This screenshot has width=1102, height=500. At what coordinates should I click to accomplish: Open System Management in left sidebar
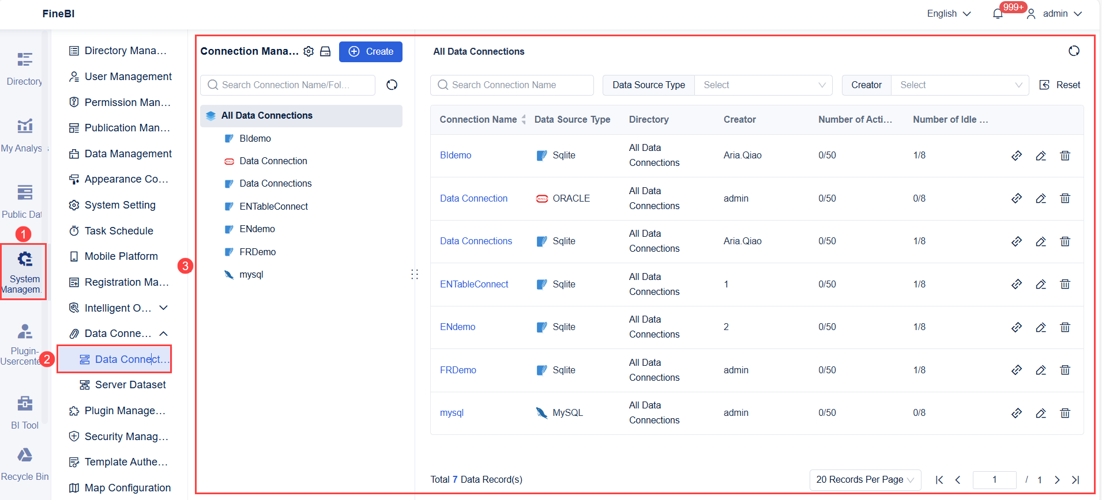pyautogui.click(x=24, y=272)
